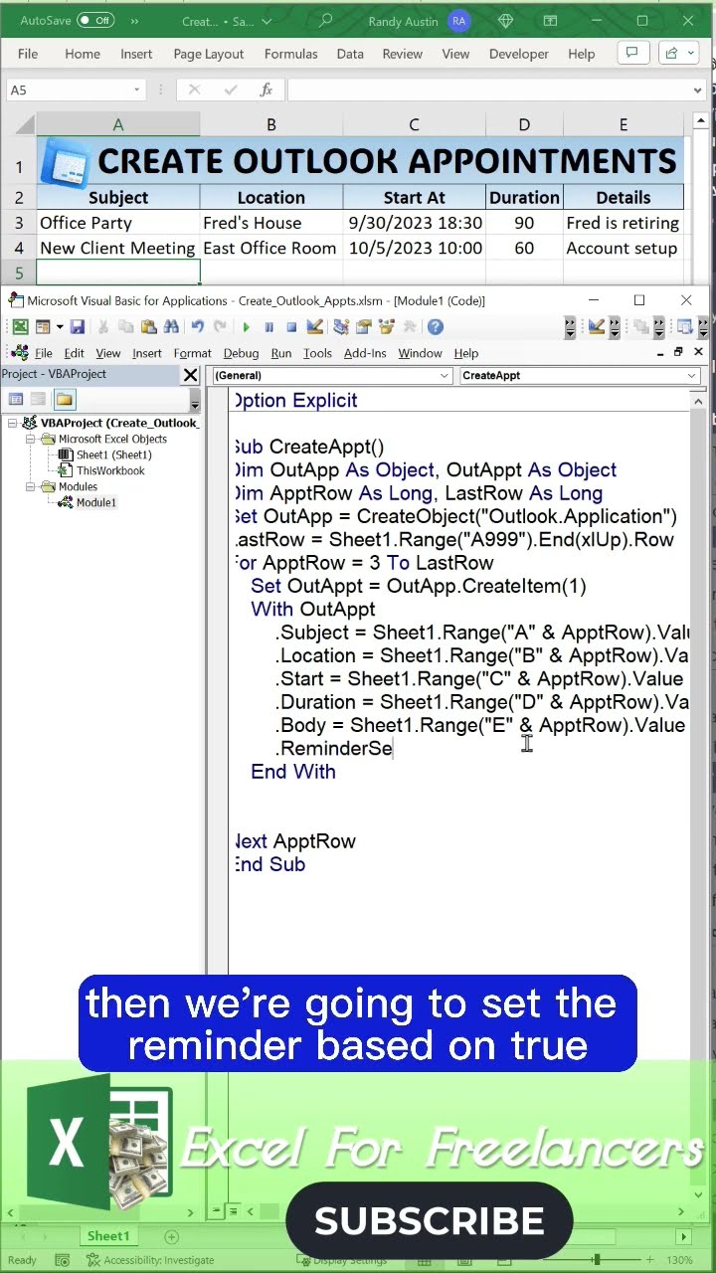Select Sheet1 (Sheet1) in project tree
716x1273 pixels.
pyautogui.click(x=113, y=455)
